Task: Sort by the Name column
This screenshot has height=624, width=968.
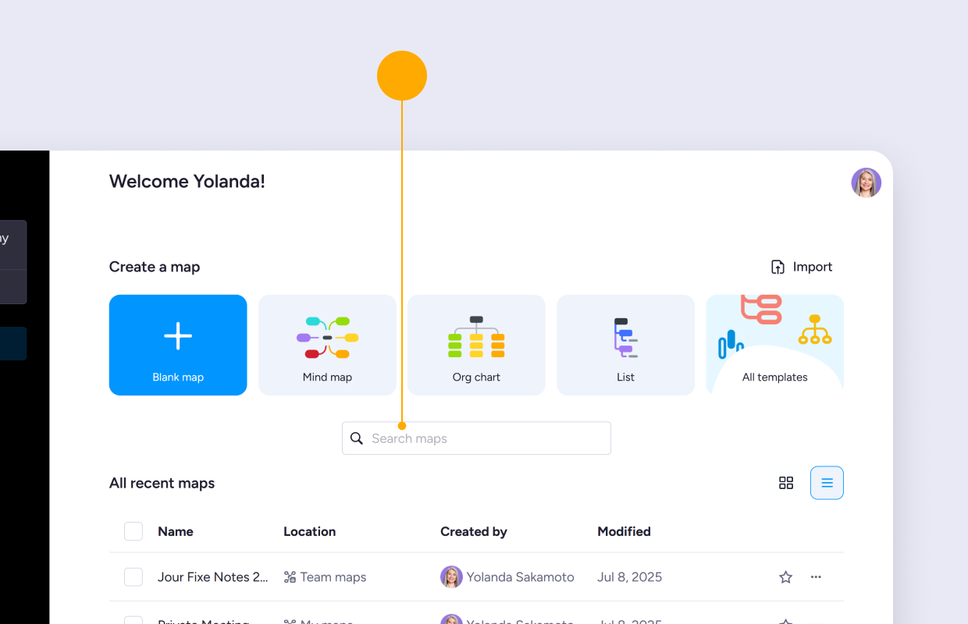Action: (x=176, y=531)
